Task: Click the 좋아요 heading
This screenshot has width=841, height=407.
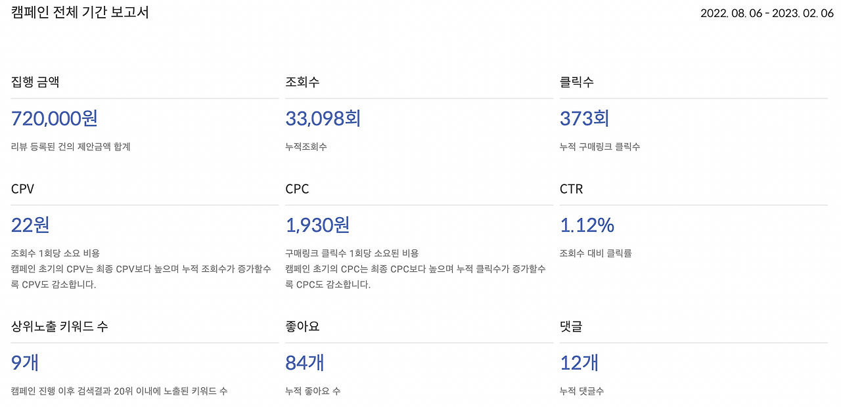Action: pos(302,326)
